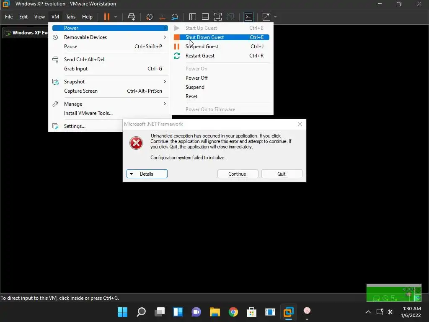The width and height of the screenshot is (429, 322).
Task: Open the File menu
Action: (9, 17)
